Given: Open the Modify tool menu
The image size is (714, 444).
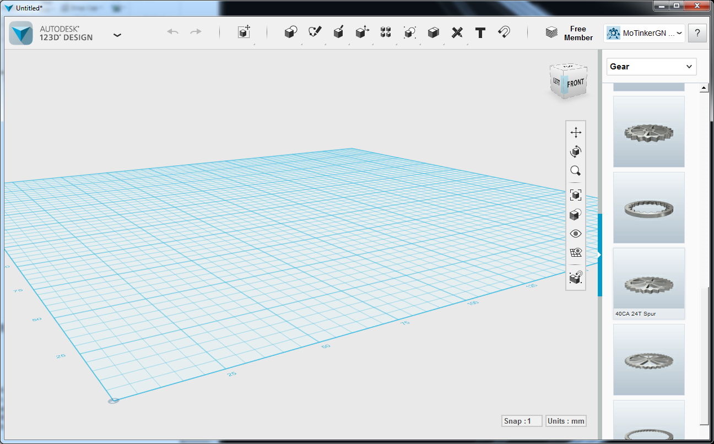Looking at the screenshot, I should pyautogui.click(x=362, y=32).
